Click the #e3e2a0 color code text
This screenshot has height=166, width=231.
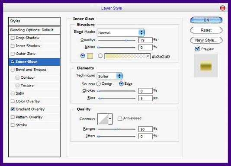click(161, 57)
